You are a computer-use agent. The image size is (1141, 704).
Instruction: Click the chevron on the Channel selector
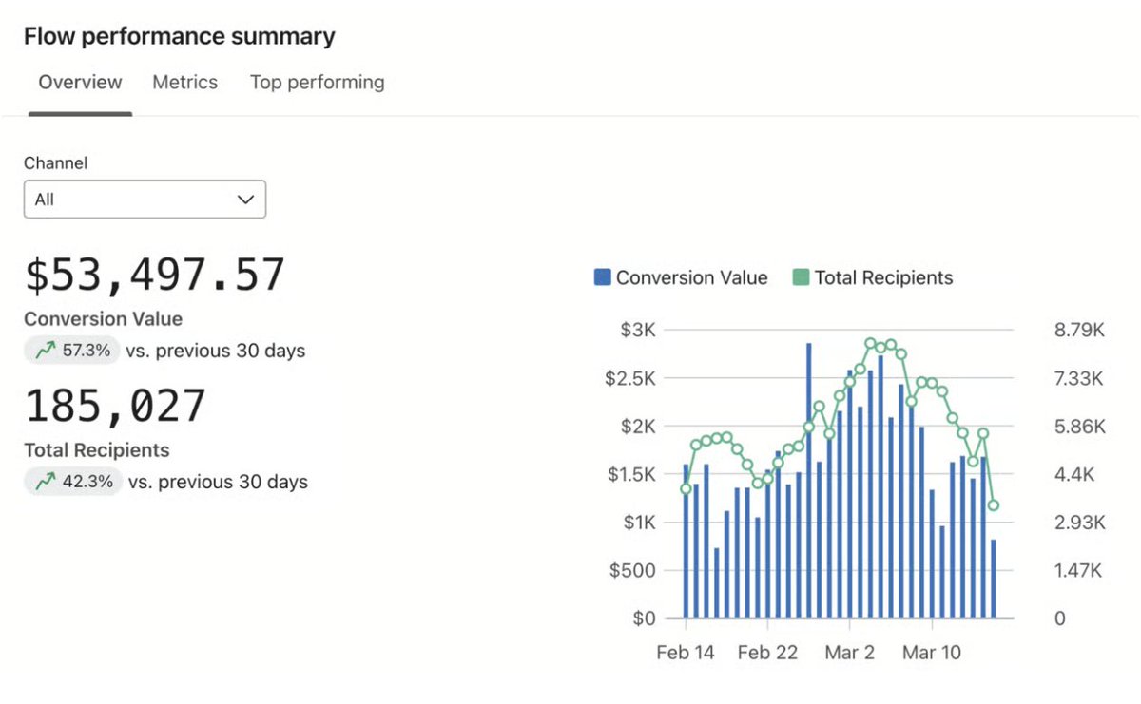click(x=245, y=200)
